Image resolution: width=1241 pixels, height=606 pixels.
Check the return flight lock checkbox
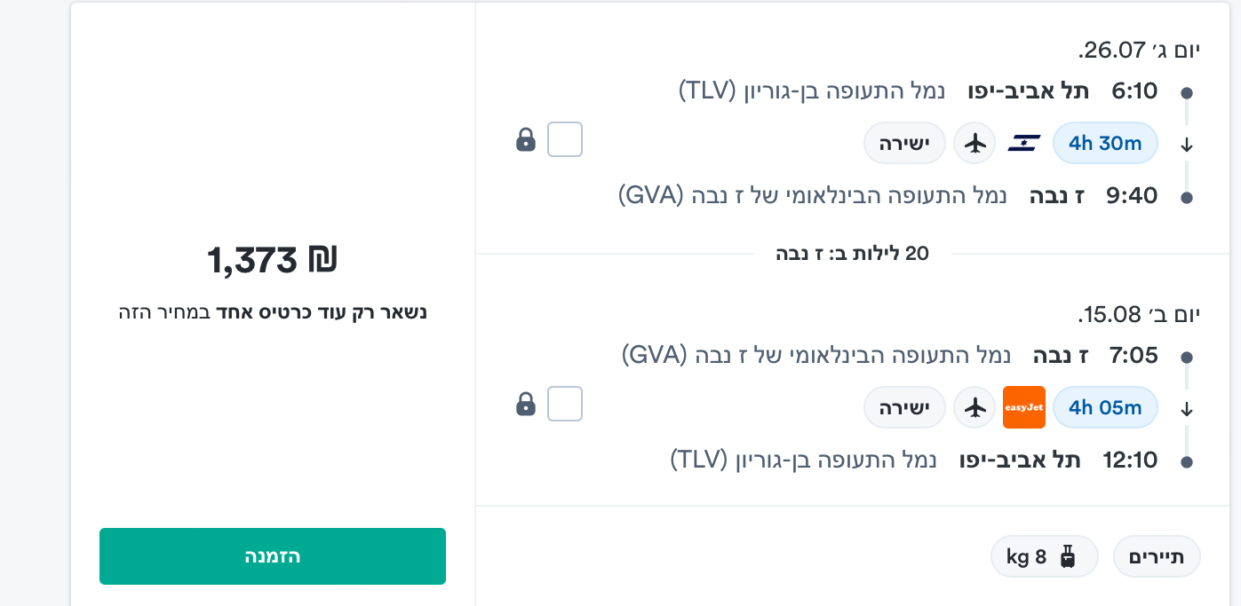click(x=565, y=404)
